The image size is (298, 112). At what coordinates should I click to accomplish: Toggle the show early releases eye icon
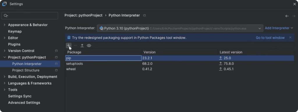point(89,46)
